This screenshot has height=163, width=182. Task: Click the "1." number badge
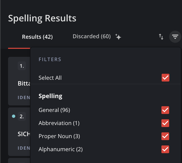(22, 66)
